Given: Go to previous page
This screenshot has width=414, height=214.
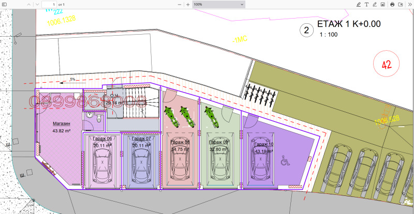Looking at the screenshot, I should [x=29, y=4].
